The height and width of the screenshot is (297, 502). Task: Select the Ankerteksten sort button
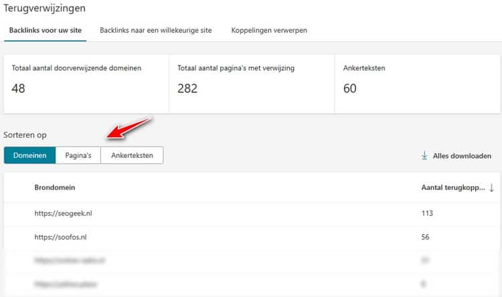[132, 155]
